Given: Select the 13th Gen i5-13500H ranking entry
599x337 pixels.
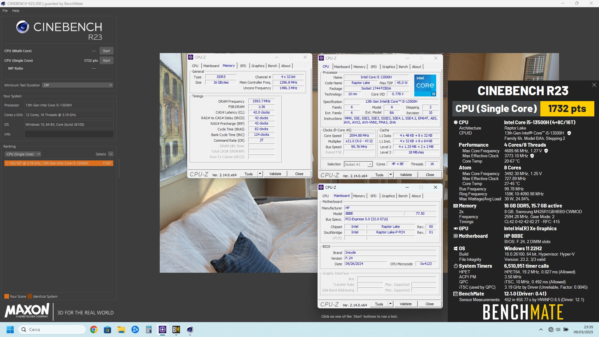Looking at the screenshot, I should [x=59, y=163].
